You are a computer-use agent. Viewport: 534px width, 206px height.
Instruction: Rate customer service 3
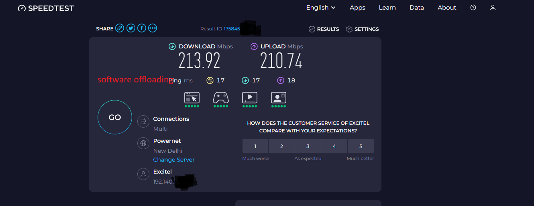coord(308,146)
